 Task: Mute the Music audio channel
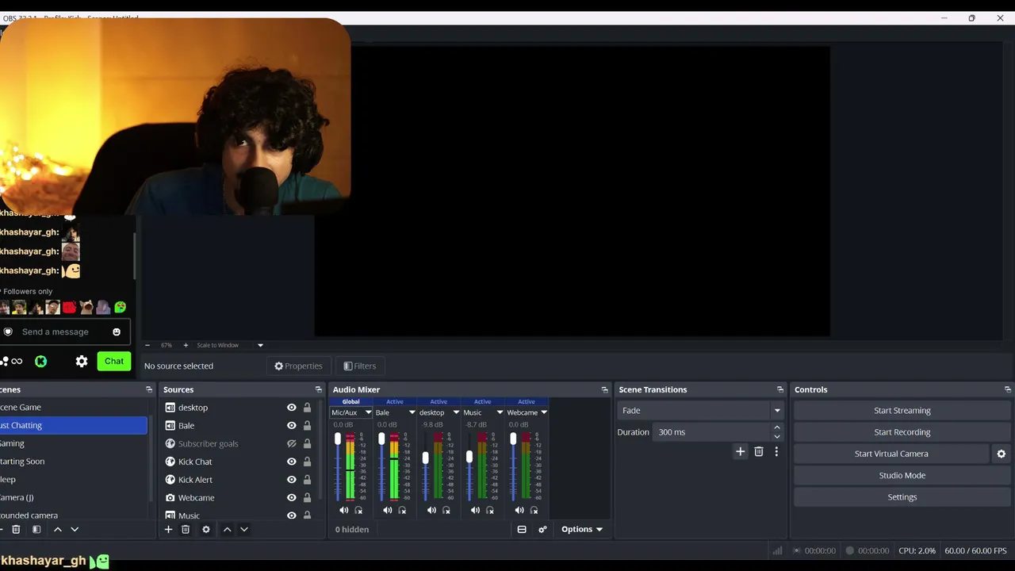coord(475,510)
